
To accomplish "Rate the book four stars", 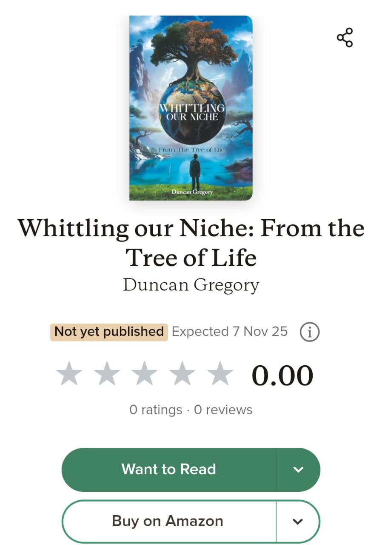I will pos(182,375).
